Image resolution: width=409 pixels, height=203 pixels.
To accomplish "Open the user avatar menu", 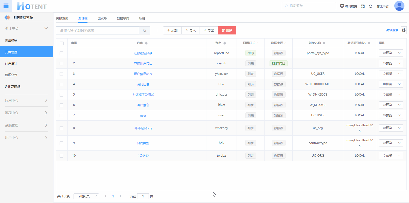I will (x=399, y=6).
